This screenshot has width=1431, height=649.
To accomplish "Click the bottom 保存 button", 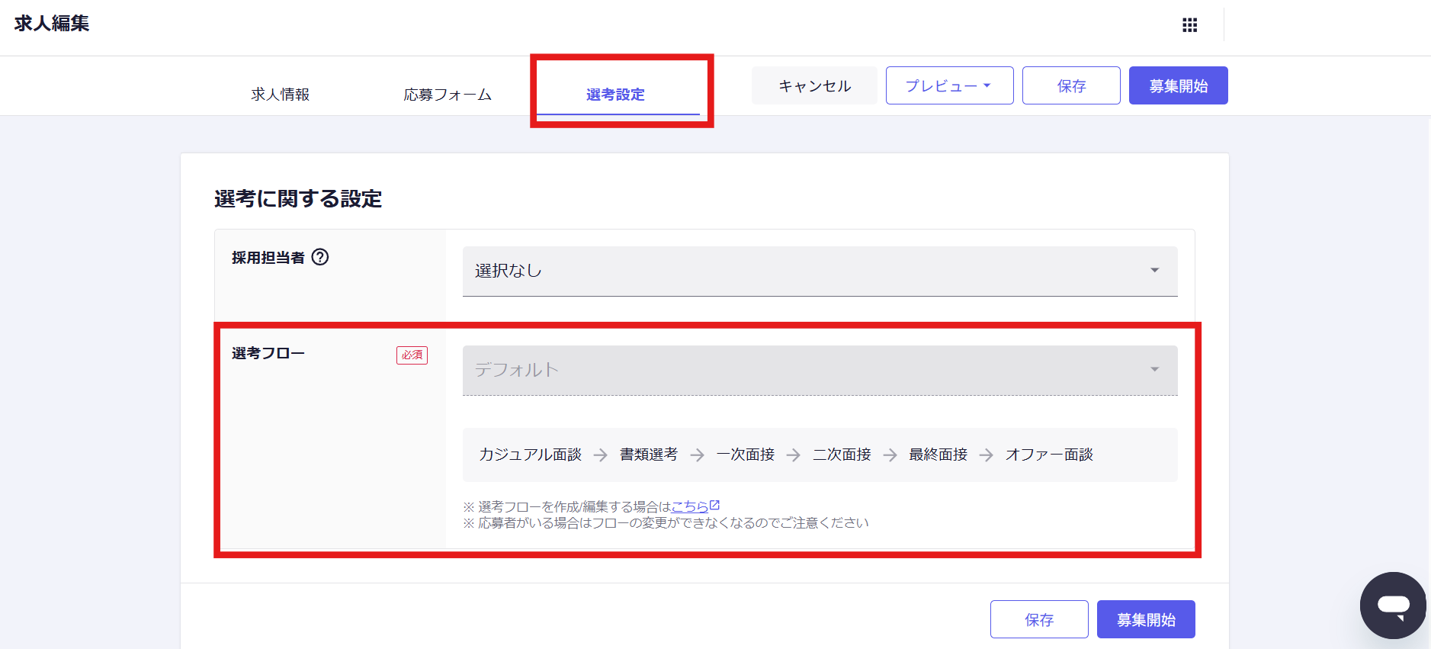I will (x=1039, y=619).
